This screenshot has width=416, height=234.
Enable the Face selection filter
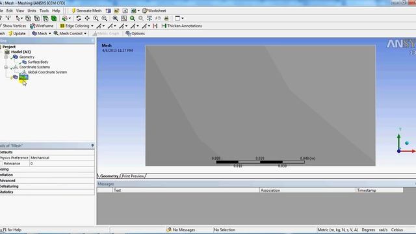[45, 18]
